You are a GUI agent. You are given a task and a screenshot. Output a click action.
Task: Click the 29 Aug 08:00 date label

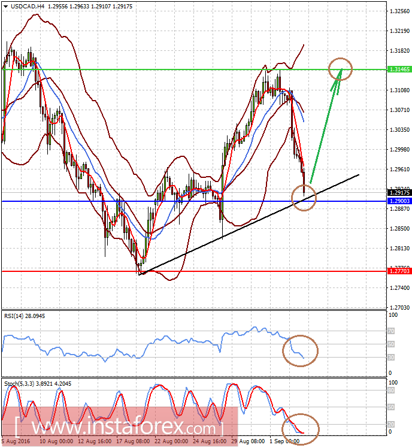pyautogui.click(x=248, y=441)
